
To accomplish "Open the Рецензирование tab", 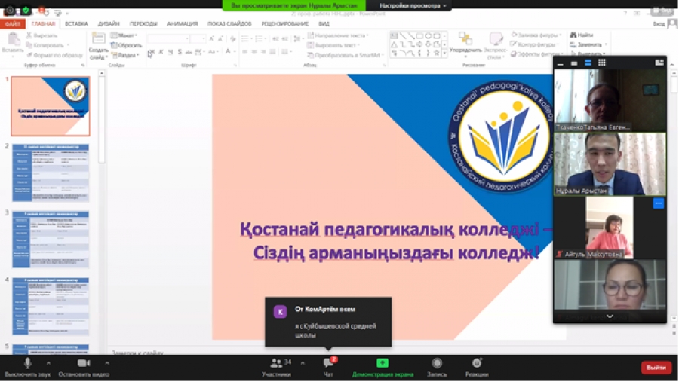I will 285,24.
